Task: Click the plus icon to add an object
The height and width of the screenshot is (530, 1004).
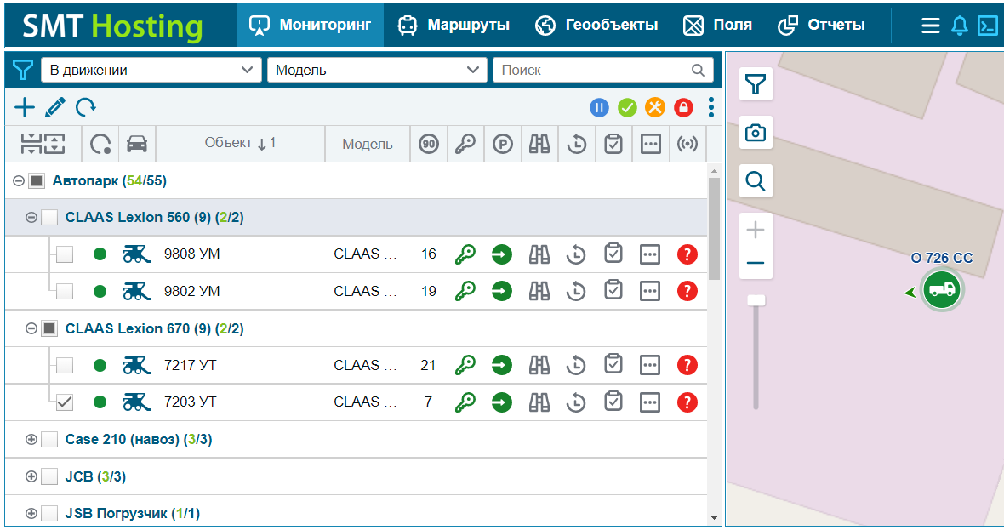Action: (x=25, y=107)
